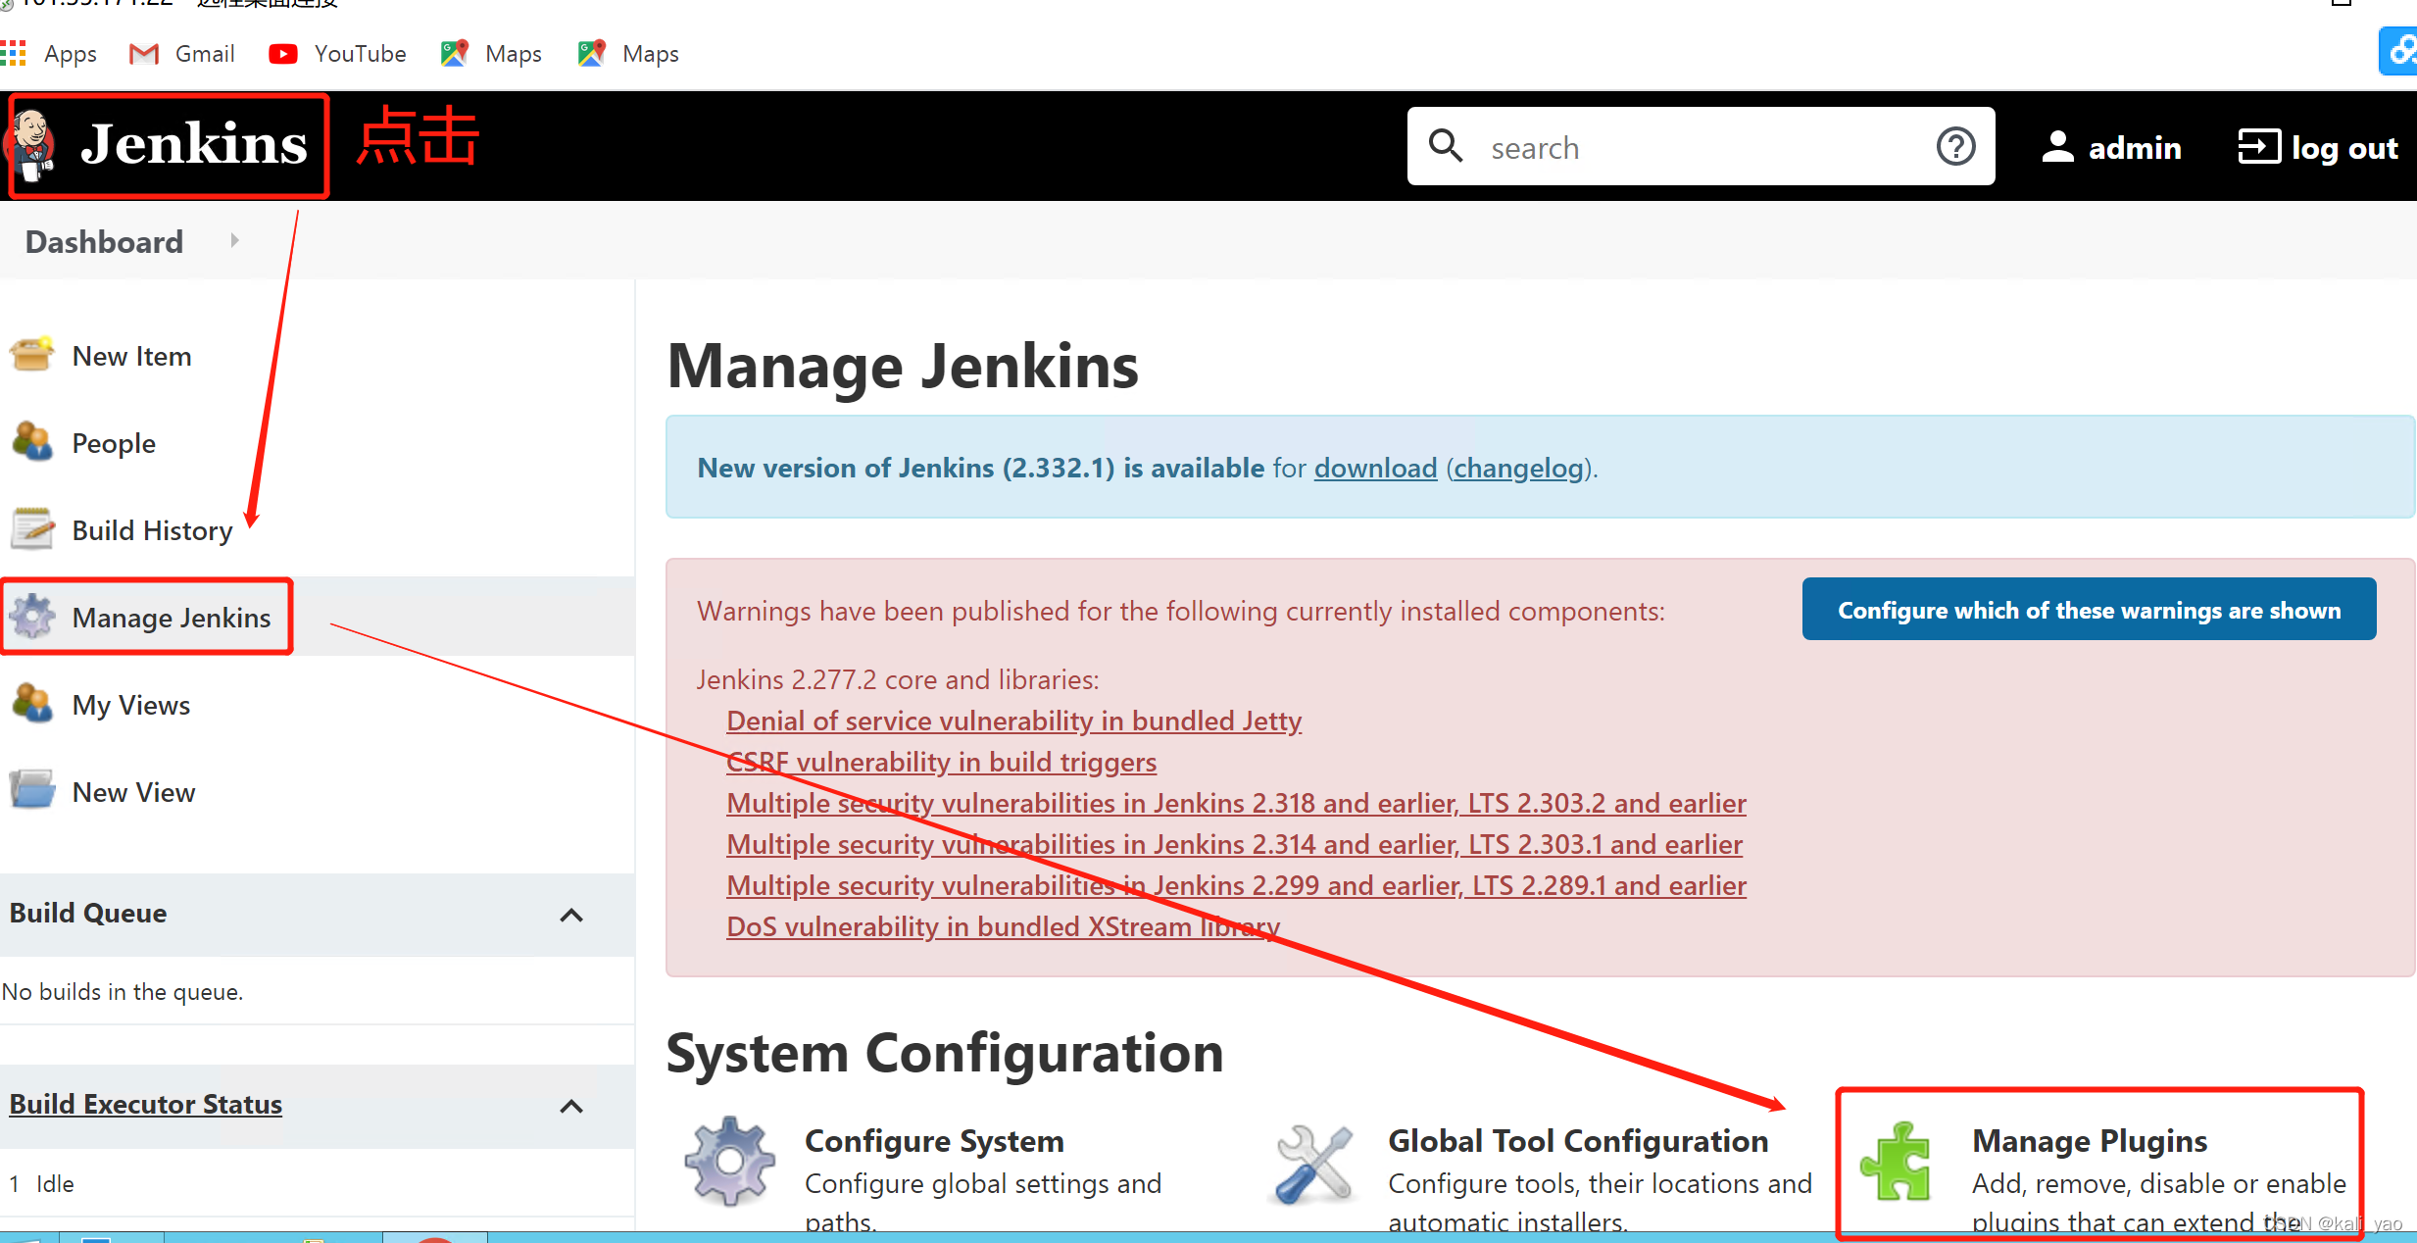
Task: Click the log out icon
Action: tap(2258, 147)
